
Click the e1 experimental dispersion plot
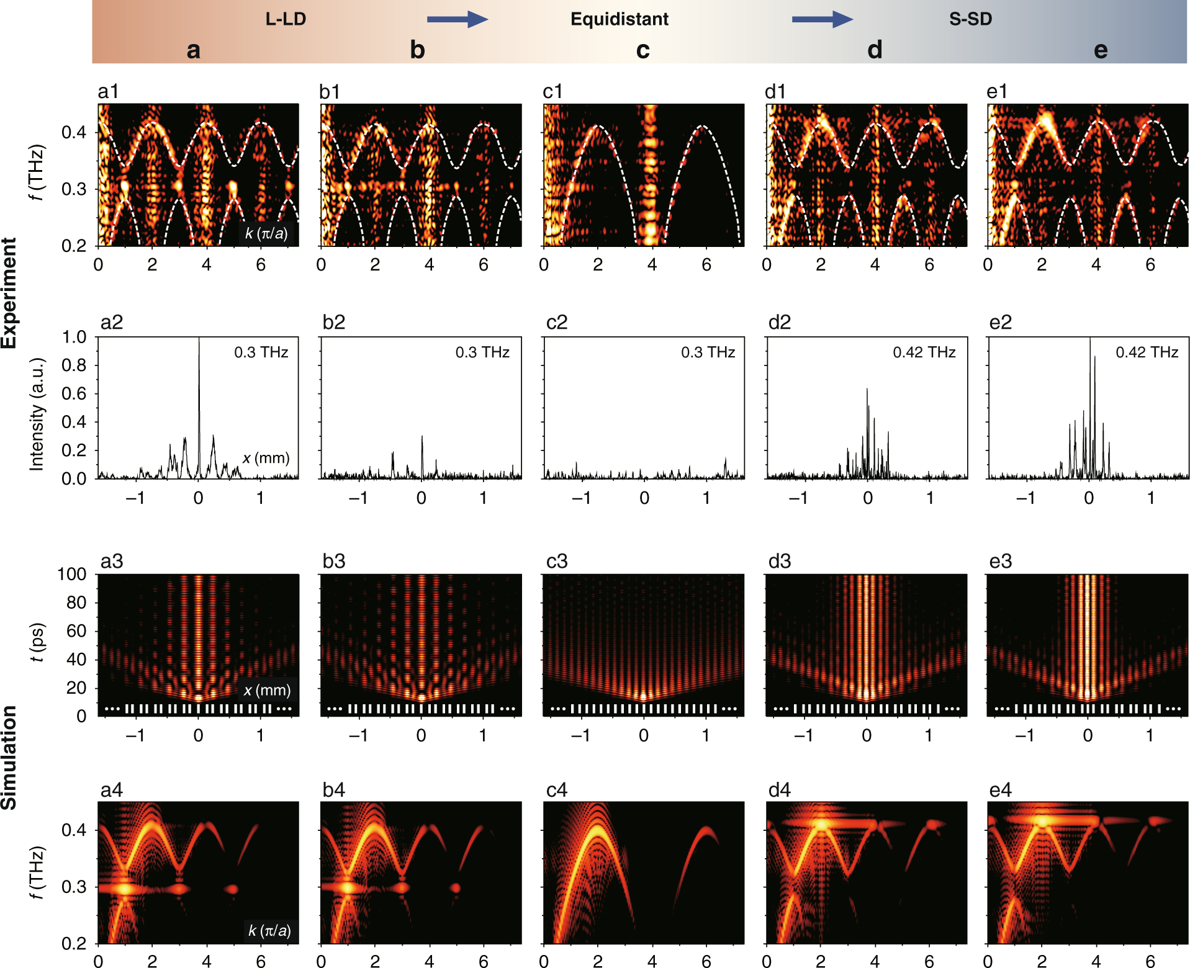pos(1088,175)
